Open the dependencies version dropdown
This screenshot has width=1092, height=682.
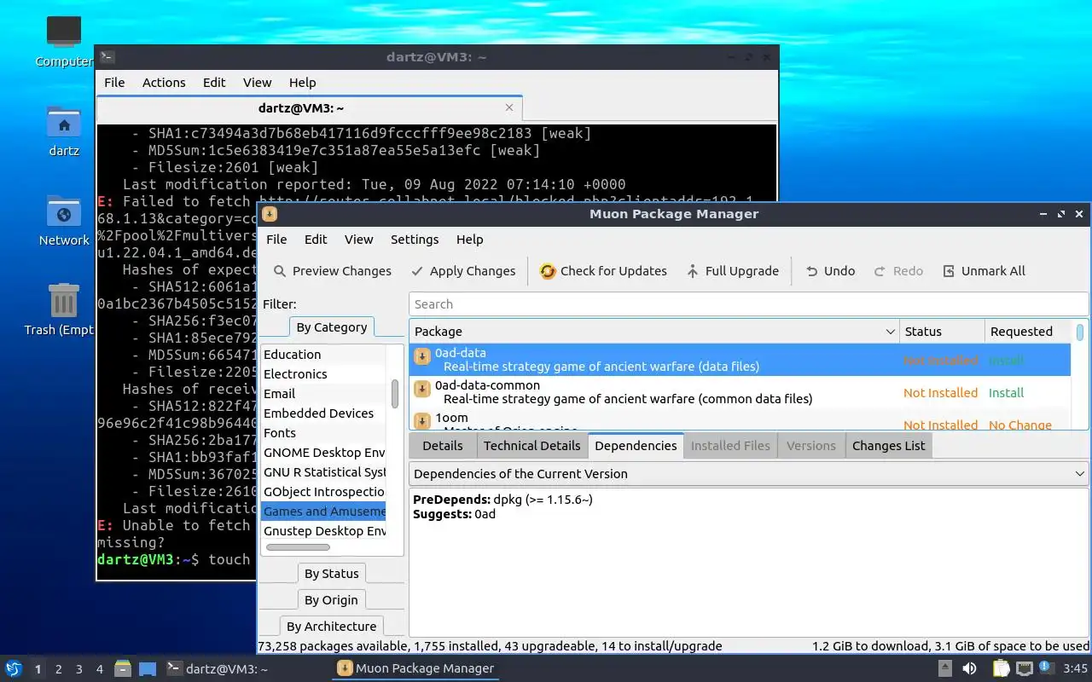[x=748, y=474]
